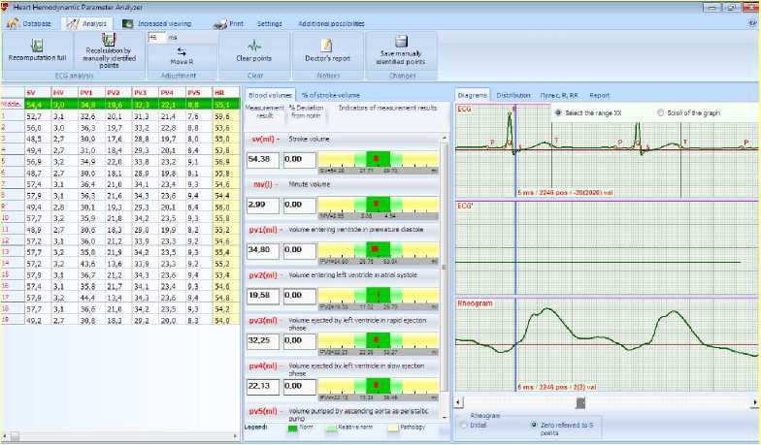This screenshot has height=445, width=761.
Task: Open the Settings menu
Action: point(270,22)
